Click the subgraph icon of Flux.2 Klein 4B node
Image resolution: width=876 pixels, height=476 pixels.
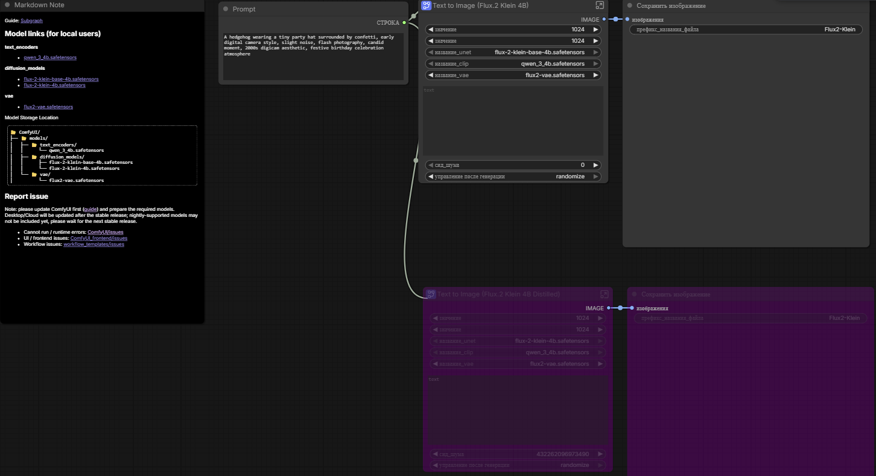tap(426, 5)
